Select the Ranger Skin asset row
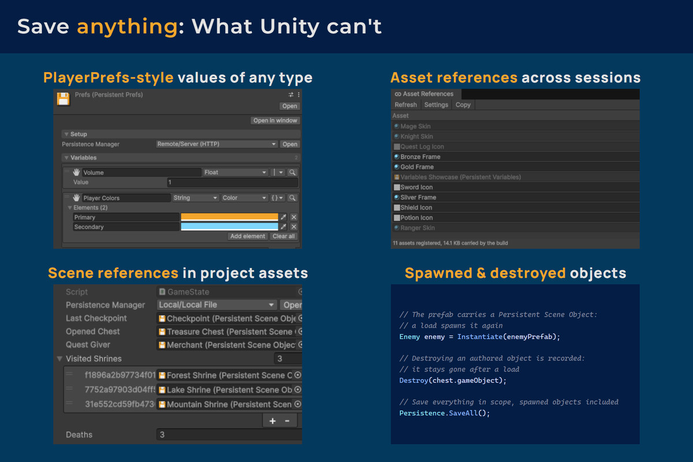Screen dimensions: 693x462 (x=516, y=228)
